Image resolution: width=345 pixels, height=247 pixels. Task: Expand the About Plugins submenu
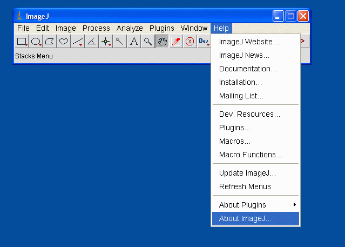(x=255, y=205)
